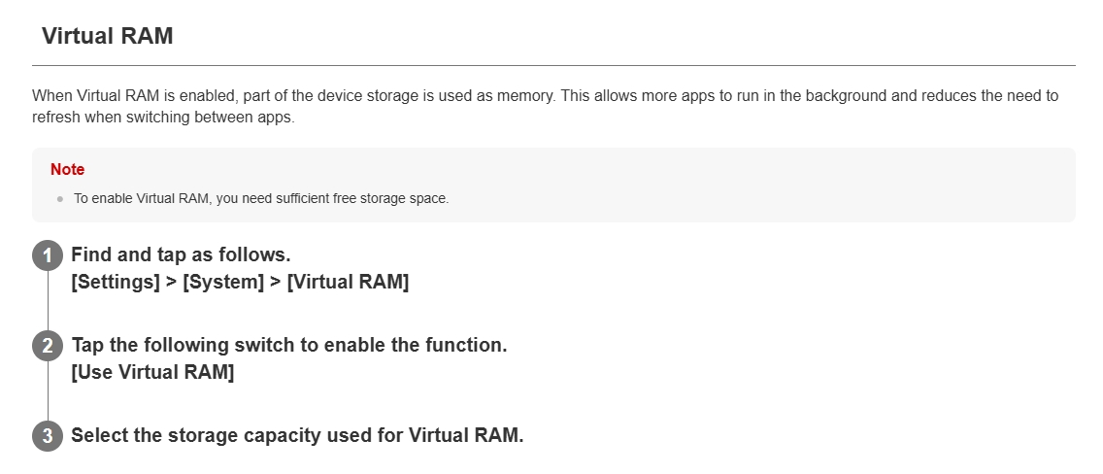Click [Virtual RAM] at the path end
The height and width of the screenshot is (474, 1103).
[348, 282]
